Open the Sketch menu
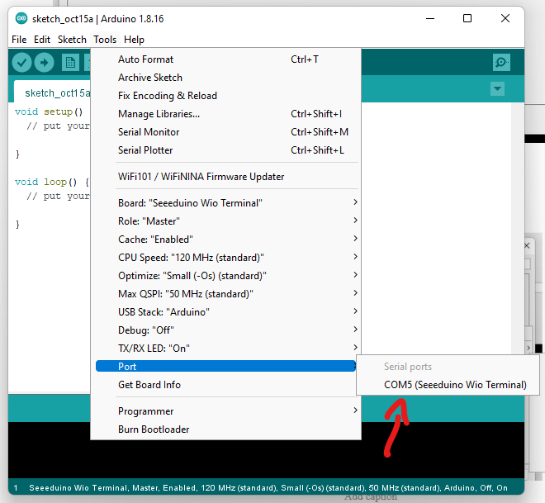 click(72, 40)
